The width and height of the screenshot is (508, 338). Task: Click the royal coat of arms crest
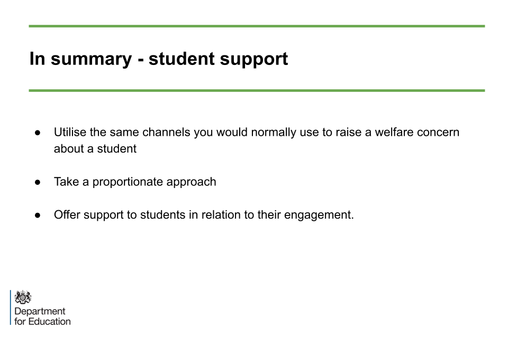click(x=23, y=297)
